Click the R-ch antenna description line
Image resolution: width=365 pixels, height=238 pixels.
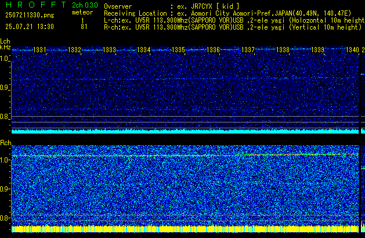pos(233,27)
